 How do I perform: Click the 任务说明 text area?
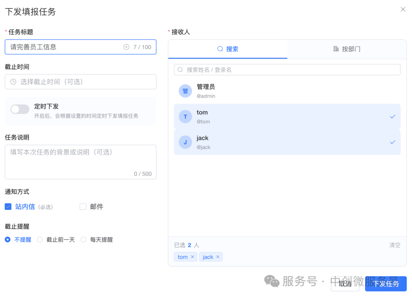click(80, 162)
